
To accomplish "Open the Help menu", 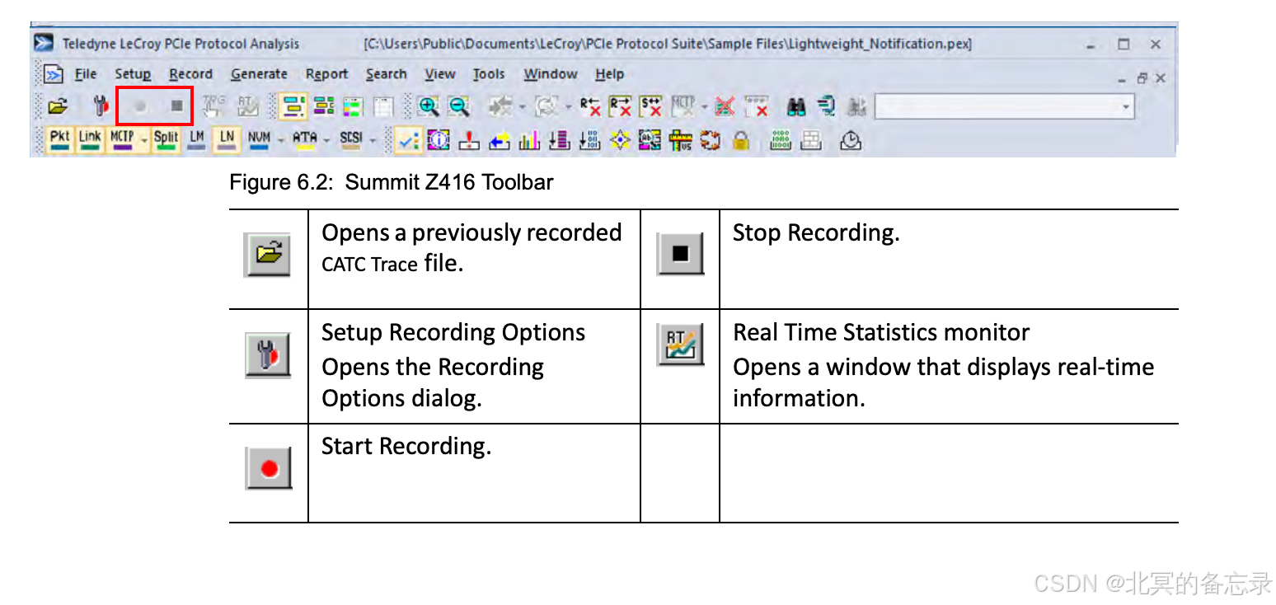I will (610, 74).
